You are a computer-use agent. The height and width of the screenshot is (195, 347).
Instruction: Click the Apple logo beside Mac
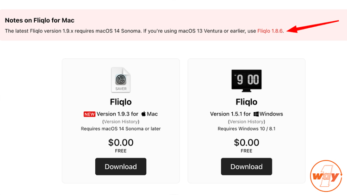(143, 114)
